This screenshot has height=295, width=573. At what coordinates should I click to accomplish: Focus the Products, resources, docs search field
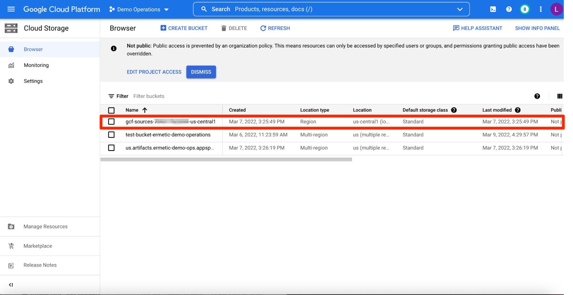[331, 9]
